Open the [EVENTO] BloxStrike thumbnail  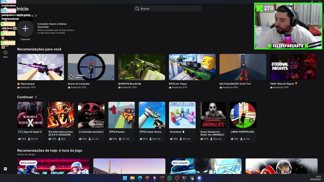coord(141,67)
